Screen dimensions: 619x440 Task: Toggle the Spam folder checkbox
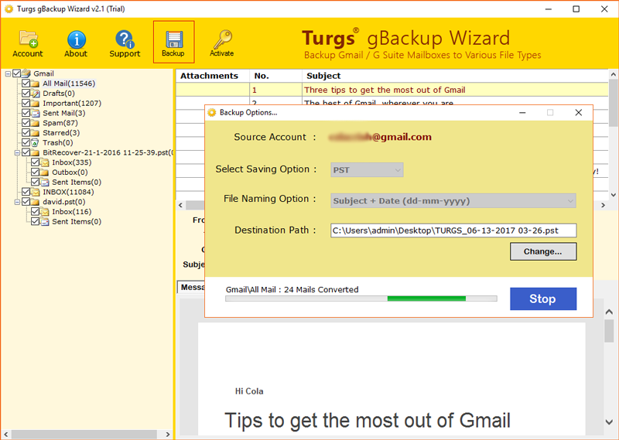click(x=26, y=123)
